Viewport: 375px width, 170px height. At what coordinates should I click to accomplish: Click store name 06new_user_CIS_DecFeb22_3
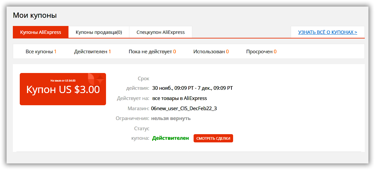184,109
